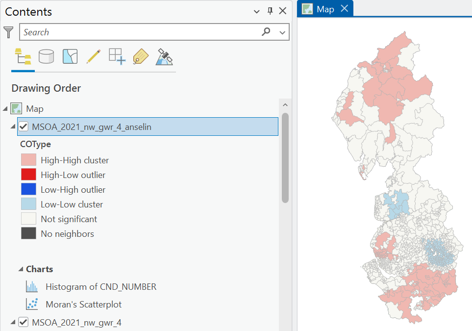The width and height of the screenshot is (472, 331).
Task: Open the search options dropdown arrow
Action: tap(282, 32)
